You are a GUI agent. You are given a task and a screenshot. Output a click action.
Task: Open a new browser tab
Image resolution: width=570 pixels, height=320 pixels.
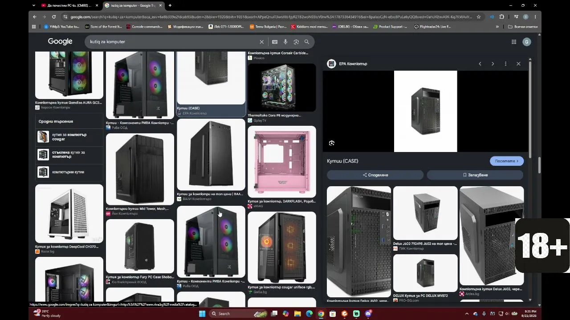(170, 5)
